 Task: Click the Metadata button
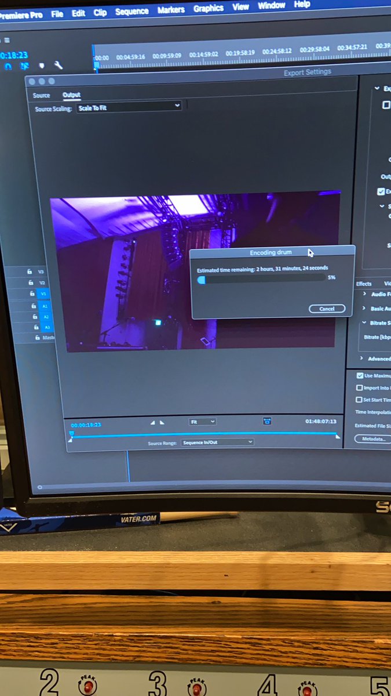tap(373, 439)
